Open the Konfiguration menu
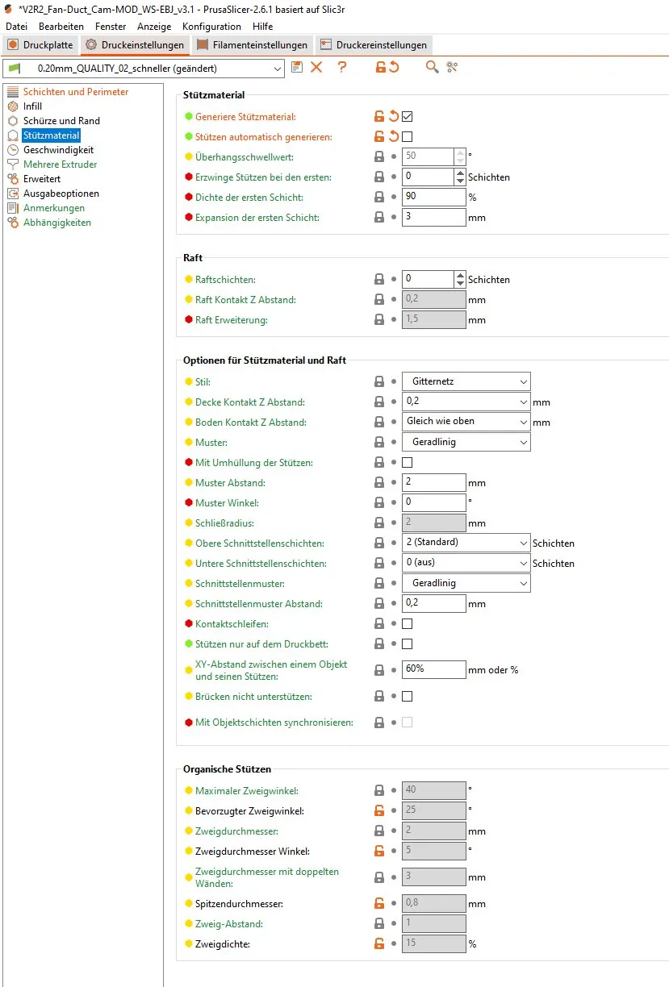Screen dimensions: 669x987 (x=211, y=27)
